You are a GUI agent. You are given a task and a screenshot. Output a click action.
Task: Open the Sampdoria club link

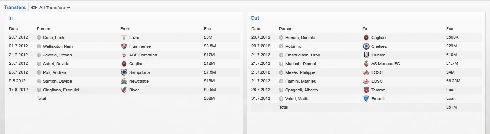[139, 72]
